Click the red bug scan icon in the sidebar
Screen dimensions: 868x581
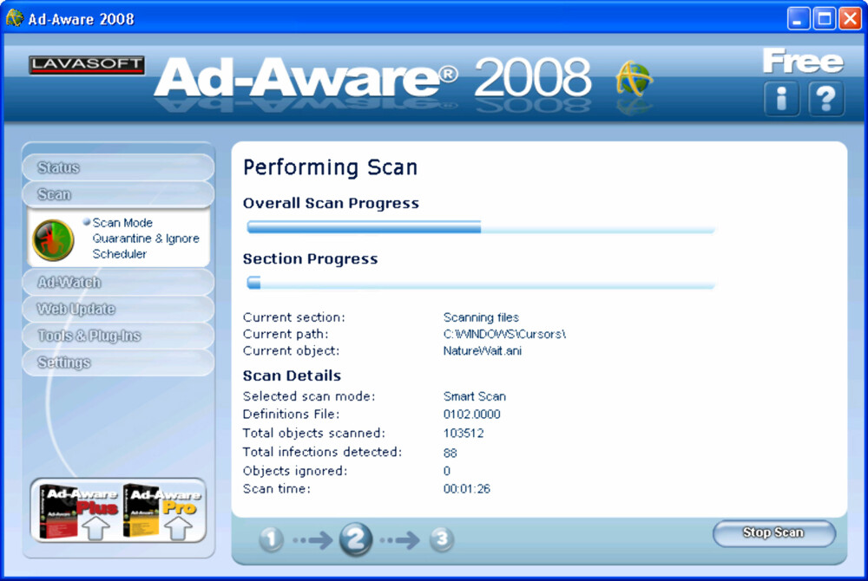53,240
